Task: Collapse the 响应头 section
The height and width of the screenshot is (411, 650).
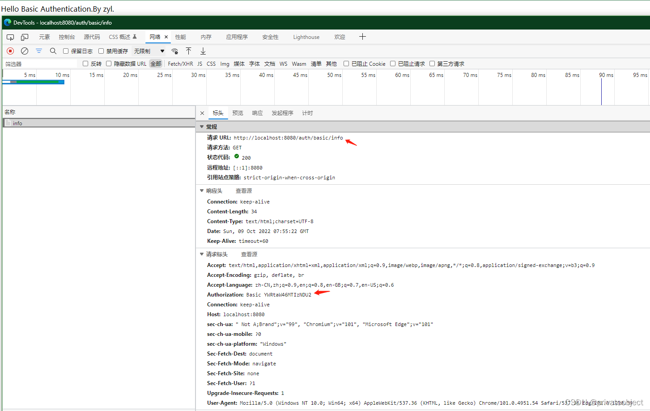Action: pos(202,191)
